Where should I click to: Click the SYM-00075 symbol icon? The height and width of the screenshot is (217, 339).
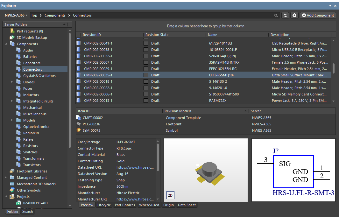point(79,130)
